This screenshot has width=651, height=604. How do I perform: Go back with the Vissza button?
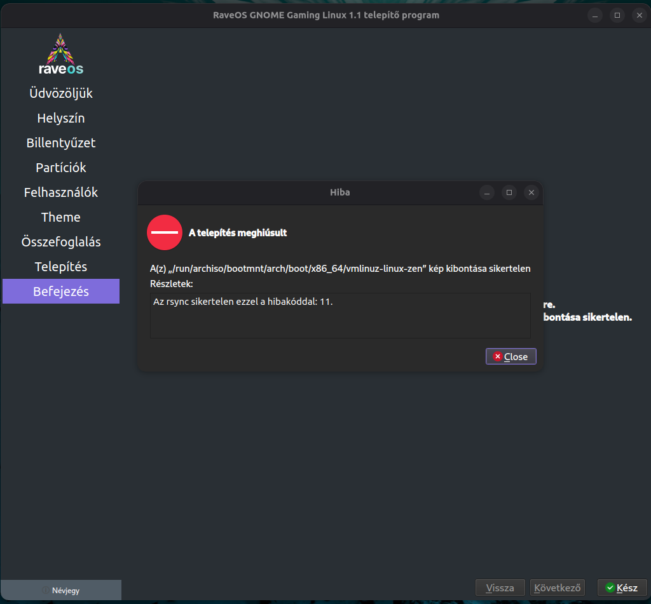click(x=500, y=588)
